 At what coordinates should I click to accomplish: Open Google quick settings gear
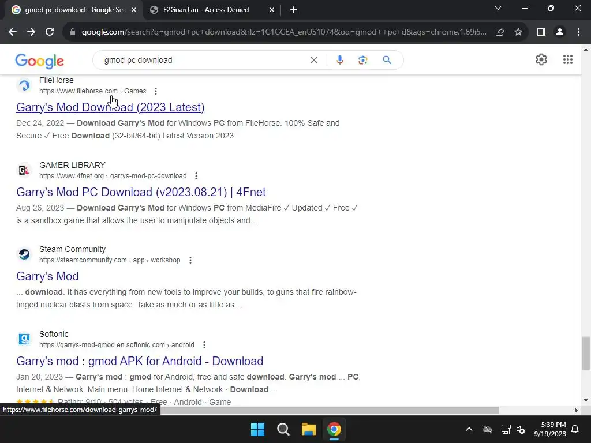tap(541, 59)
